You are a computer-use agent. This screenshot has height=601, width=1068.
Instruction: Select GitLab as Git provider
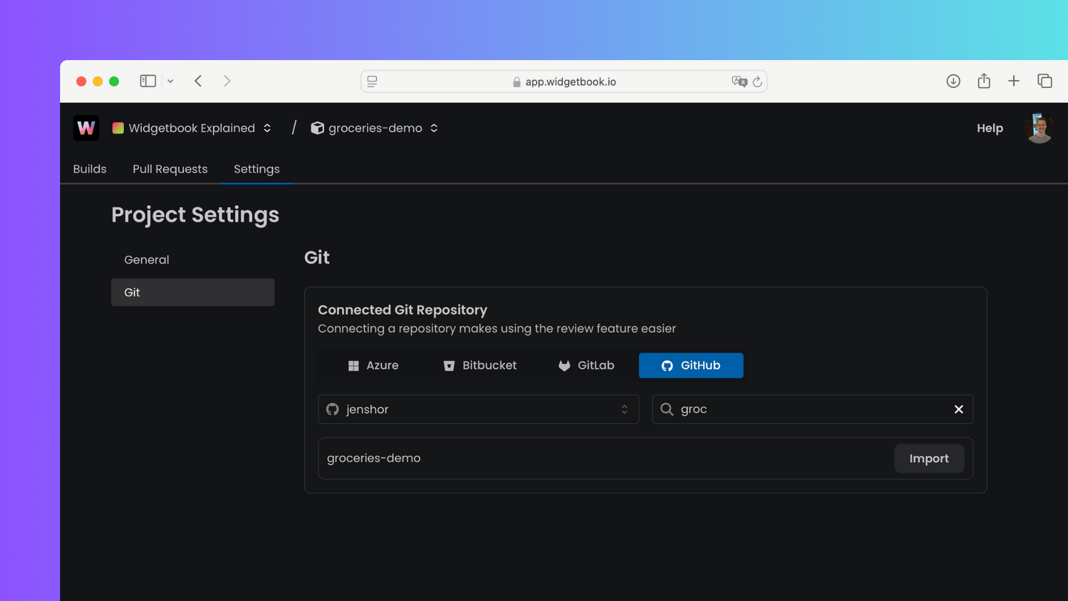tap(586, 366)
